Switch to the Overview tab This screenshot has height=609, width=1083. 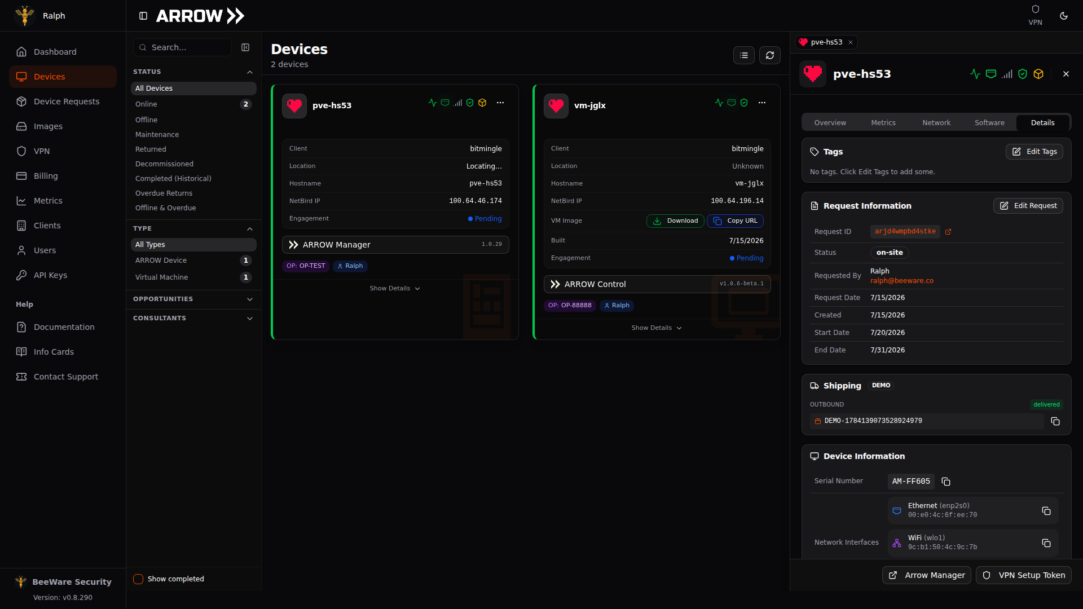830,123
